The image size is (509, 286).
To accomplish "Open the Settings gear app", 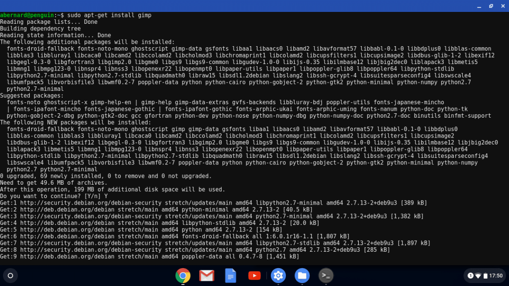I will point(278,276).
